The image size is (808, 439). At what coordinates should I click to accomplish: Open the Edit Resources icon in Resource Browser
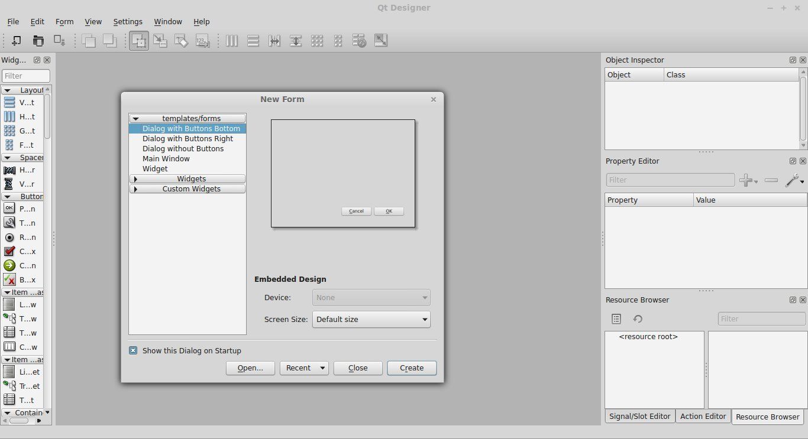[x=616, y=318]
